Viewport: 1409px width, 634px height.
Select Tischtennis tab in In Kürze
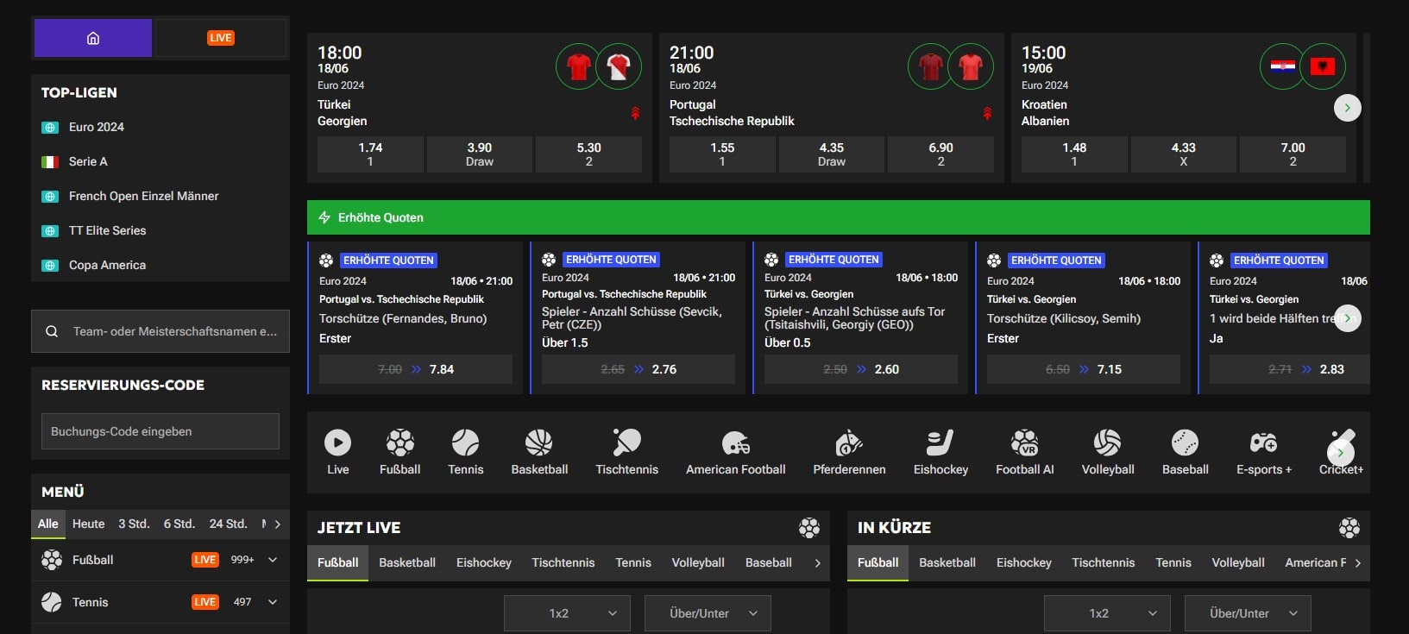(1103, 562)
